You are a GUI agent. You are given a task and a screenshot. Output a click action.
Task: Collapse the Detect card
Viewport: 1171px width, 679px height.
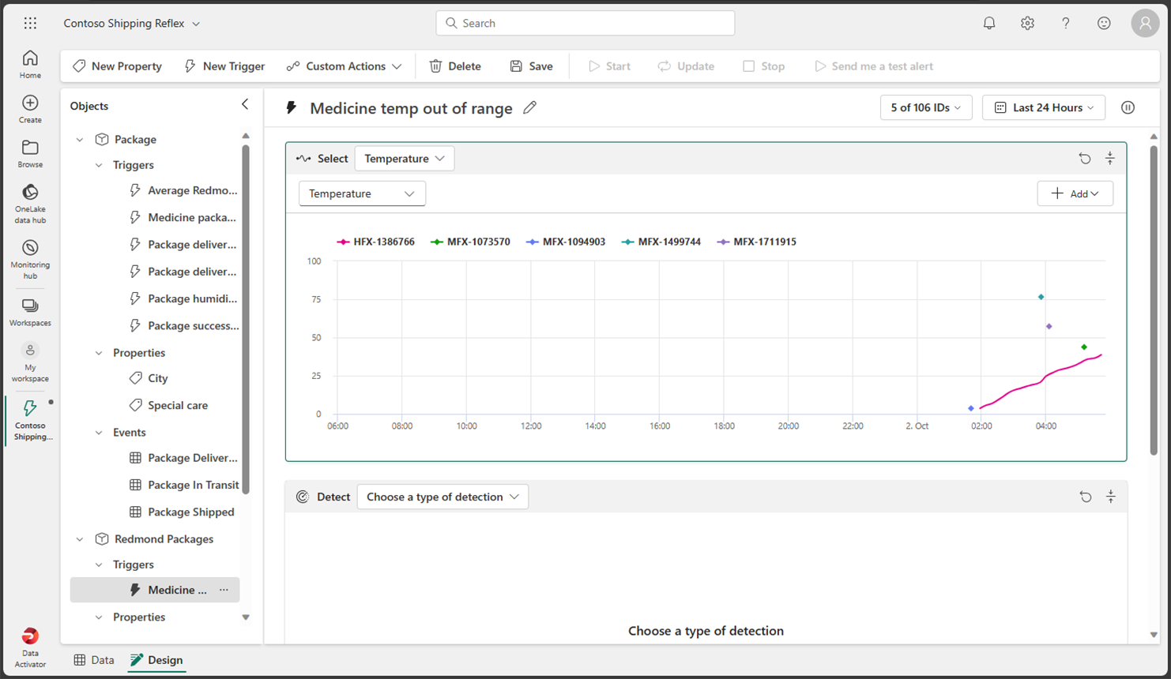click(1111, 497)
